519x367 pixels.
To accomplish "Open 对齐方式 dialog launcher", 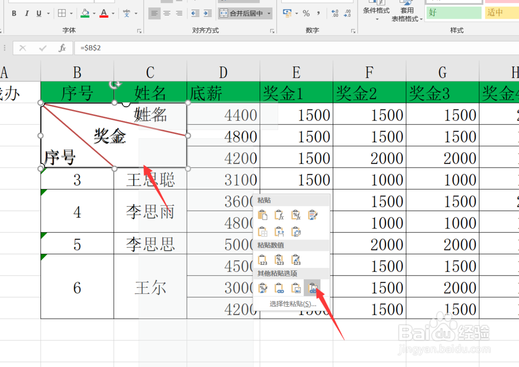I will [x=272, y=31].
